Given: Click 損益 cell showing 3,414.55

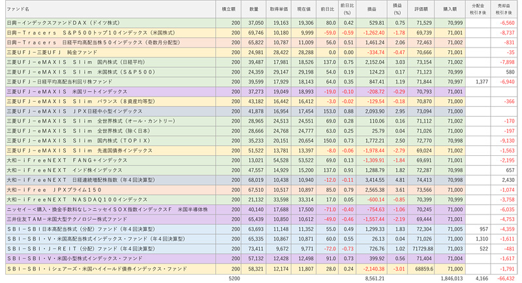Looking at the screenshot, I should [x=375, y=180].
